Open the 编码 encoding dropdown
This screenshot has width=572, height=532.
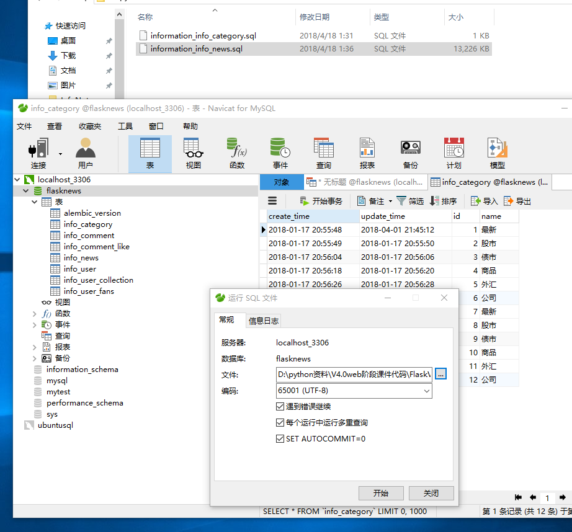point(427,391)
